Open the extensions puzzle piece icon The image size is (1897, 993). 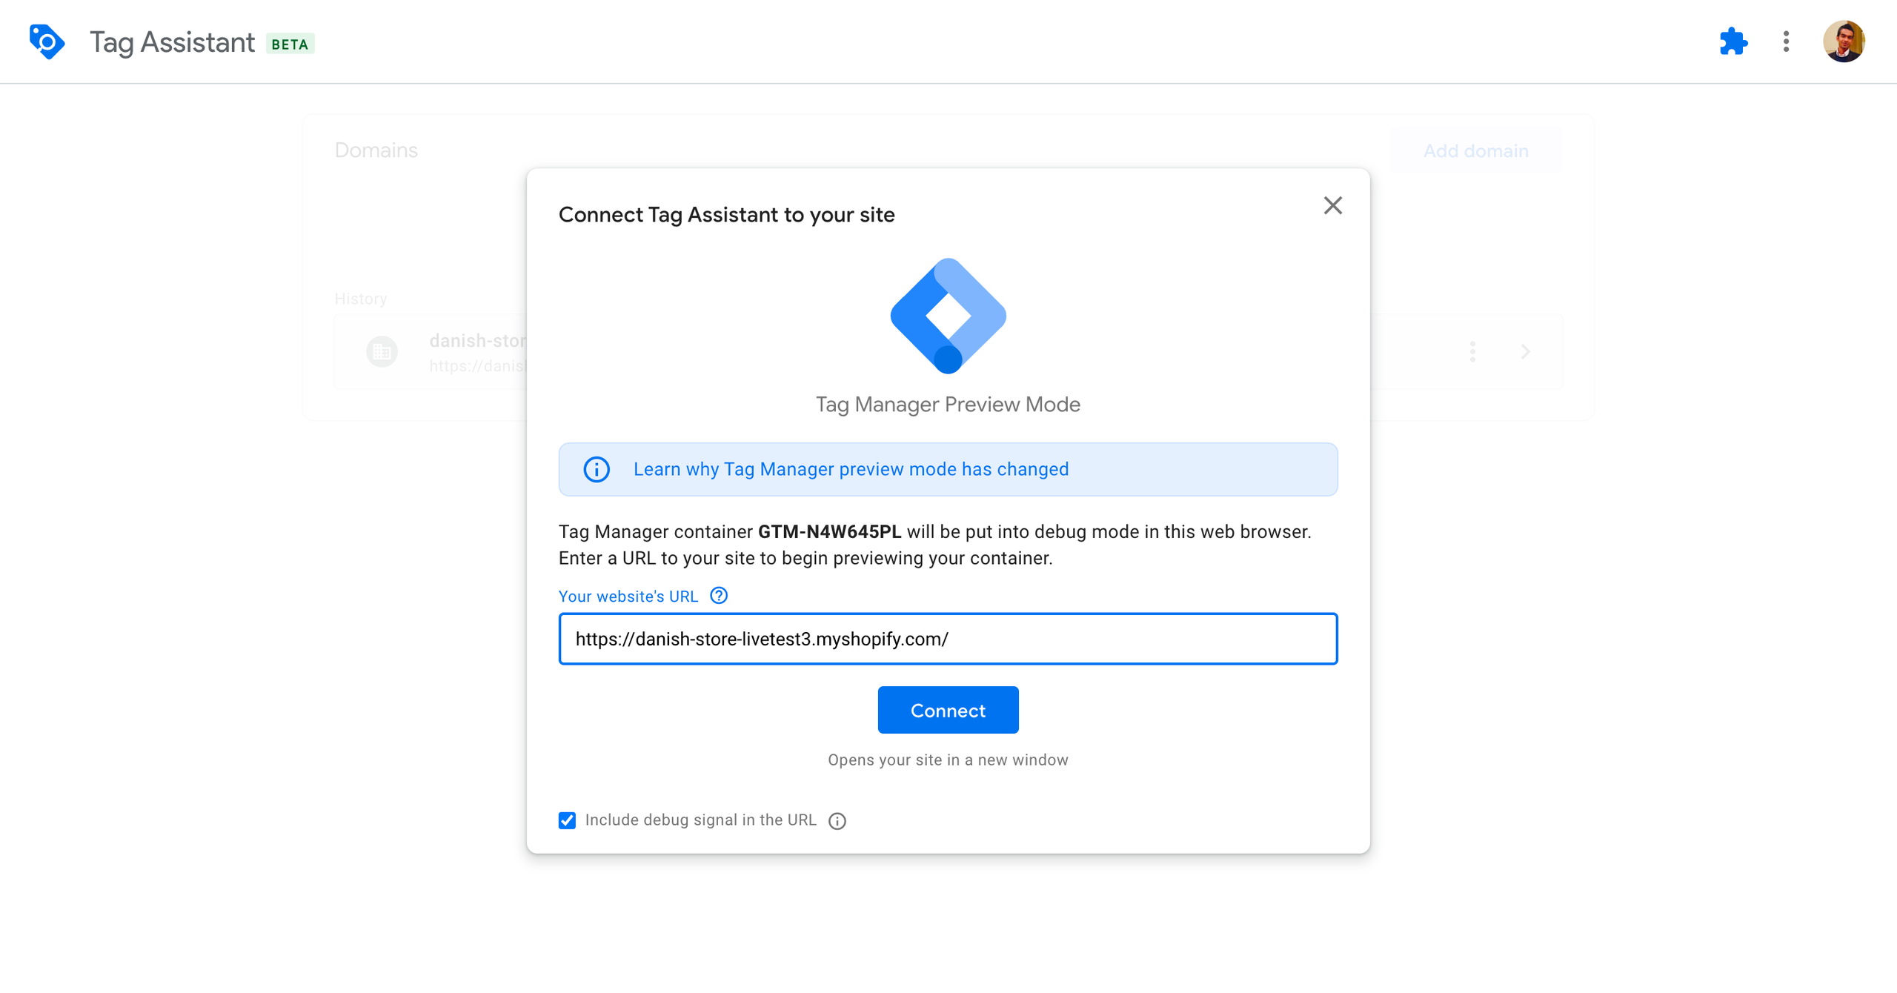[1733, 41]
